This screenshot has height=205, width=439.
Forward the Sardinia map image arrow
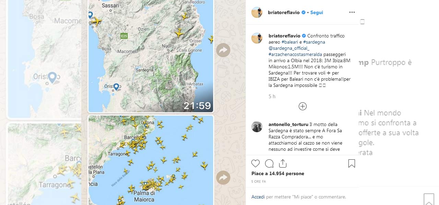[223, 50]
